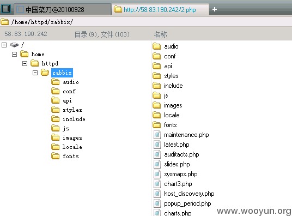Screen dimensions: 292x216
Task: Select auditacts.php file name in the list
Action: click(x=181, y=154)
